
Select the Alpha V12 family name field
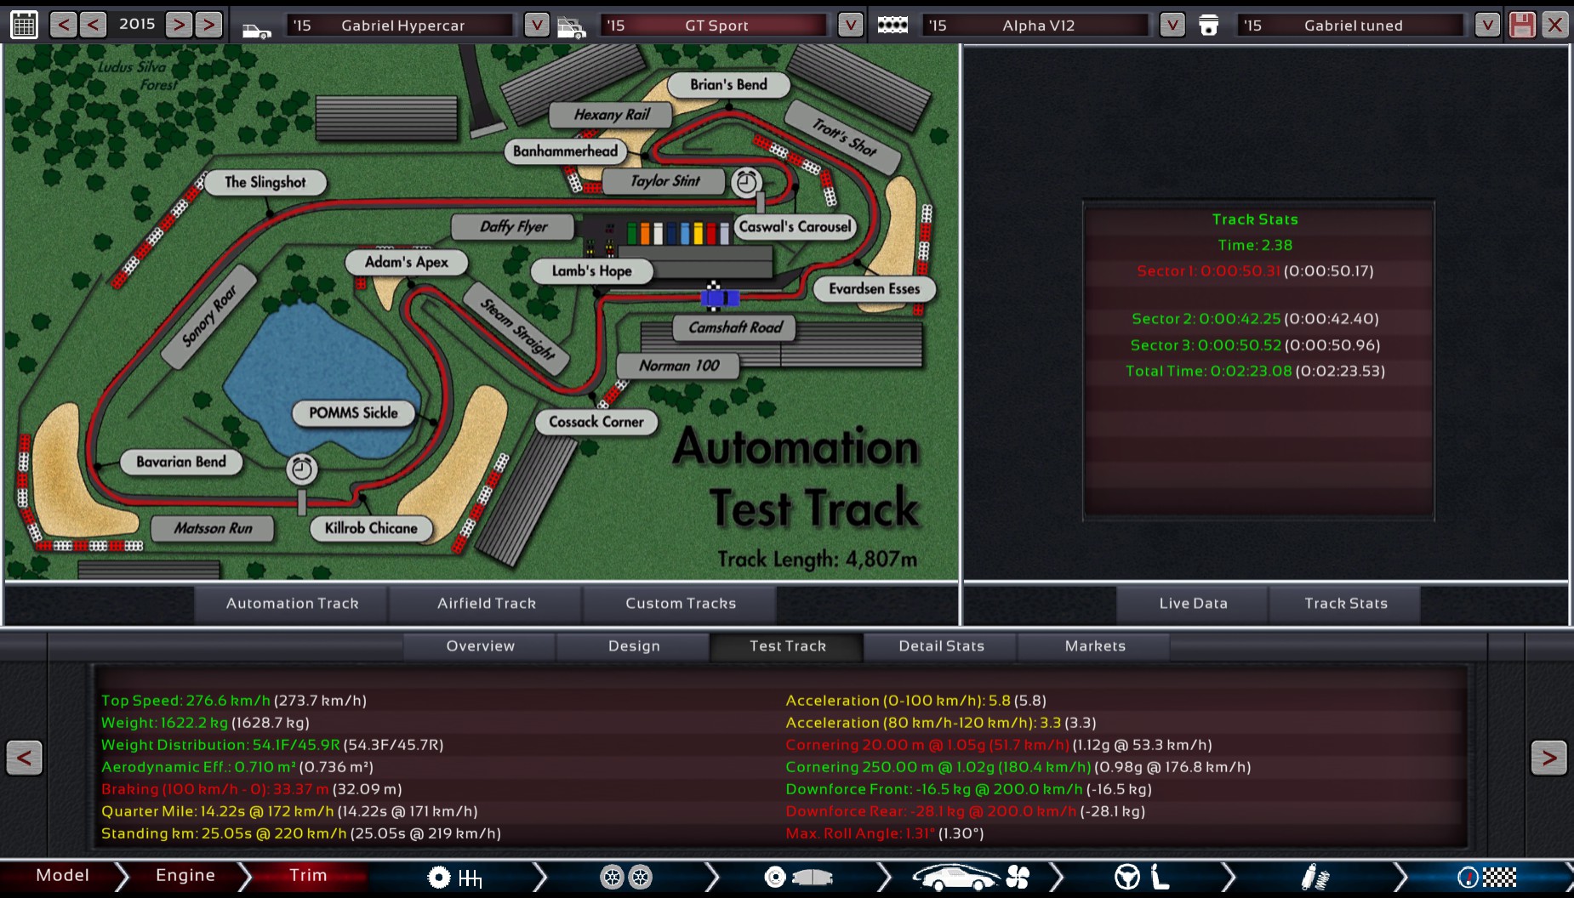tap(1036, 26)
